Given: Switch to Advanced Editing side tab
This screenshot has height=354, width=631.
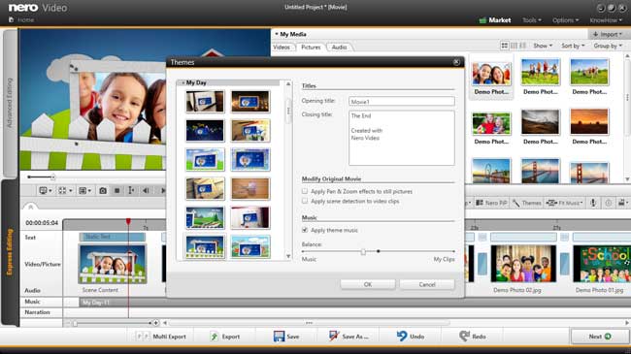Looking at the screenshot, I should (x=10, y=103).
